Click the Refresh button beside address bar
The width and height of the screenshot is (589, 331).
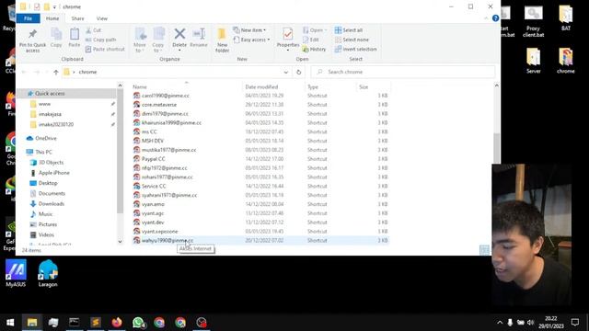click(298, 72)
